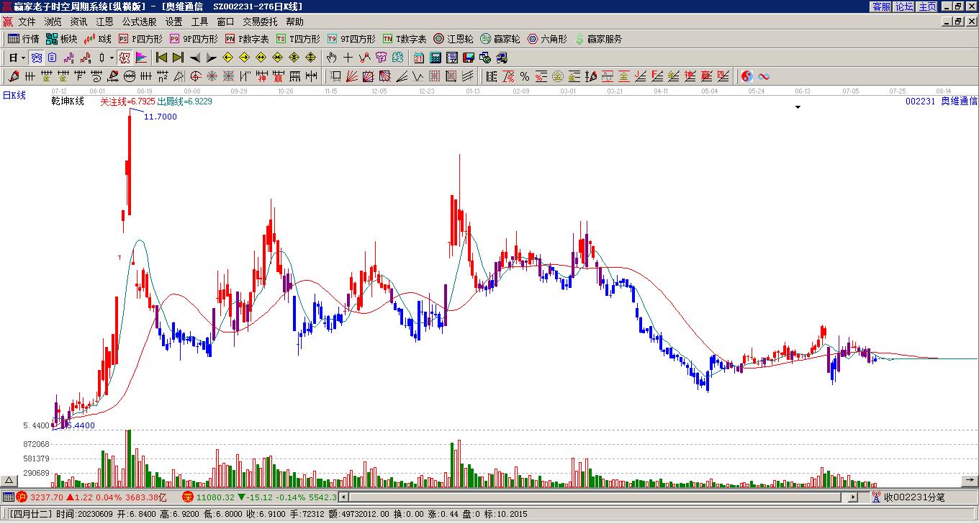Viewport: 979px width, 524px height.
Task: Open the calendar icon showing 21
Action: click(418, 58)
